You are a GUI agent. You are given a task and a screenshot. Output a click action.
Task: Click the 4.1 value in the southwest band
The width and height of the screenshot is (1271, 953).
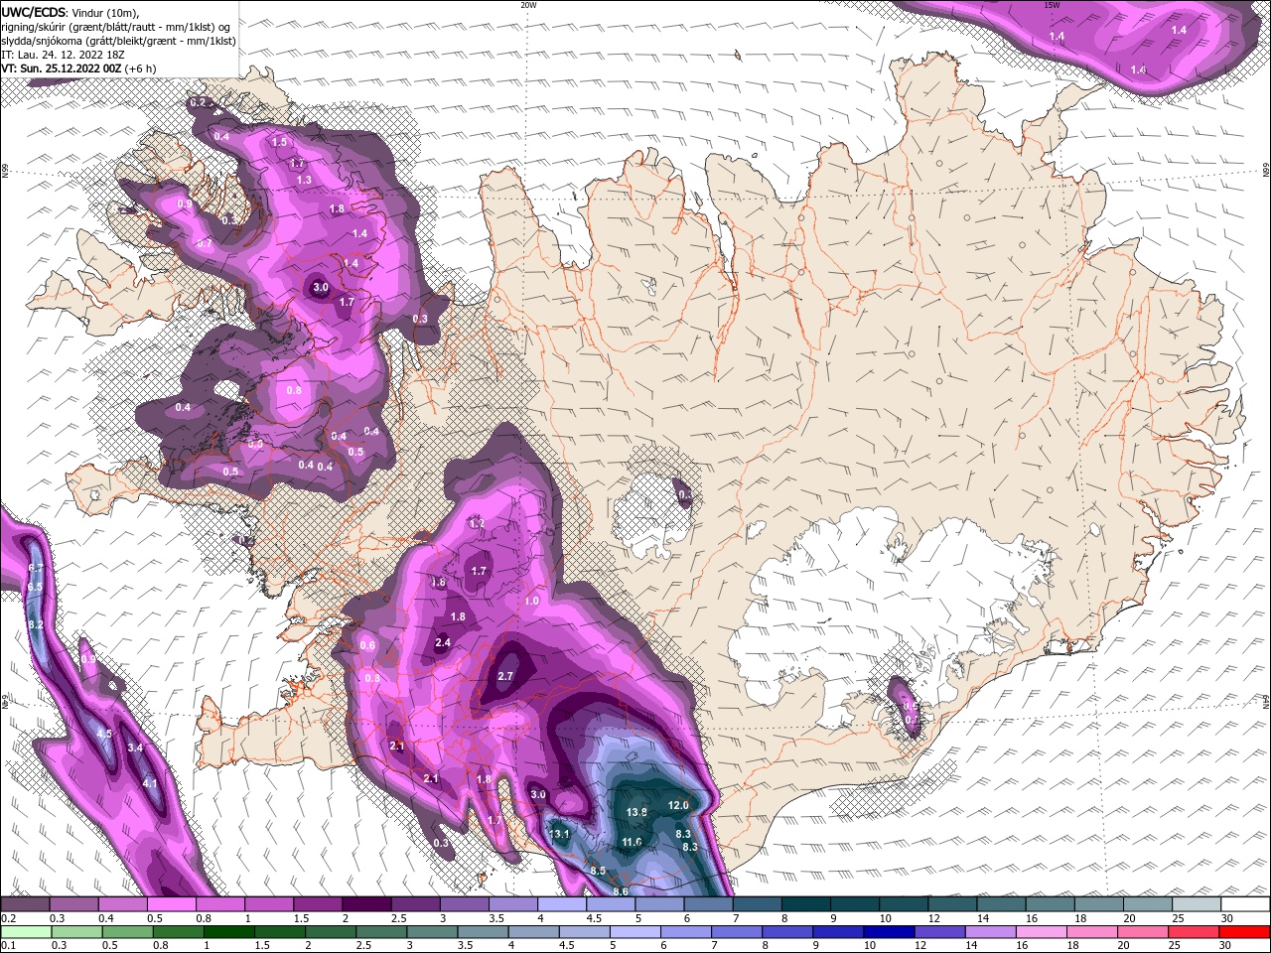[150, 783]
